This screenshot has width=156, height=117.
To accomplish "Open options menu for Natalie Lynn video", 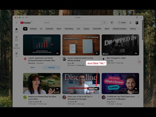I will click(59, 97).
